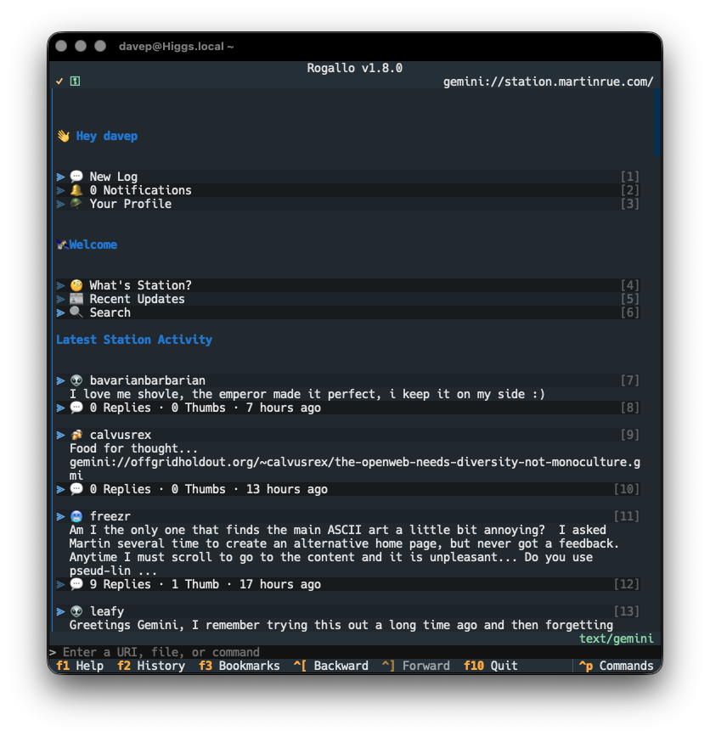Viewport: 710px width, 737px height.
Task: Click the link number [13] label
Action: pyautogui.click(x=626, y=611)
